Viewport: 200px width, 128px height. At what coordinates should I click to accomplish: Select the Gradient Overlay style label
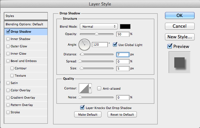(23, 98)
